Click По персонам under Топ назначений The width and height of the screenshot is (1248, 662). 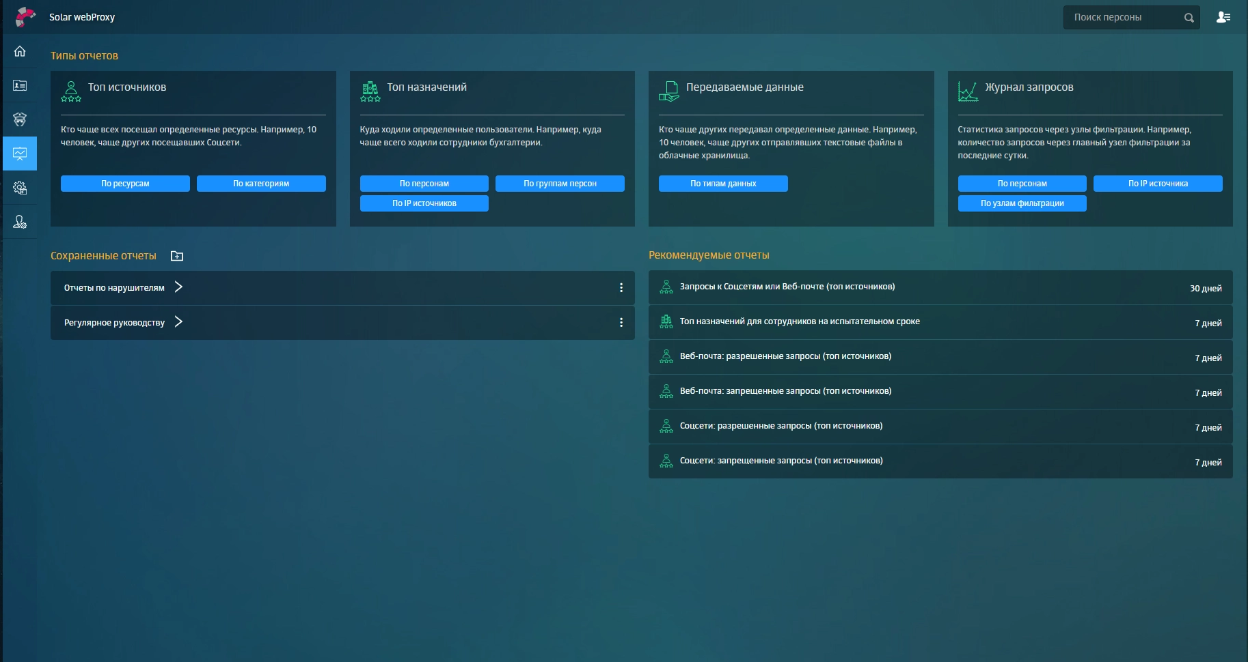coord(424,184)
